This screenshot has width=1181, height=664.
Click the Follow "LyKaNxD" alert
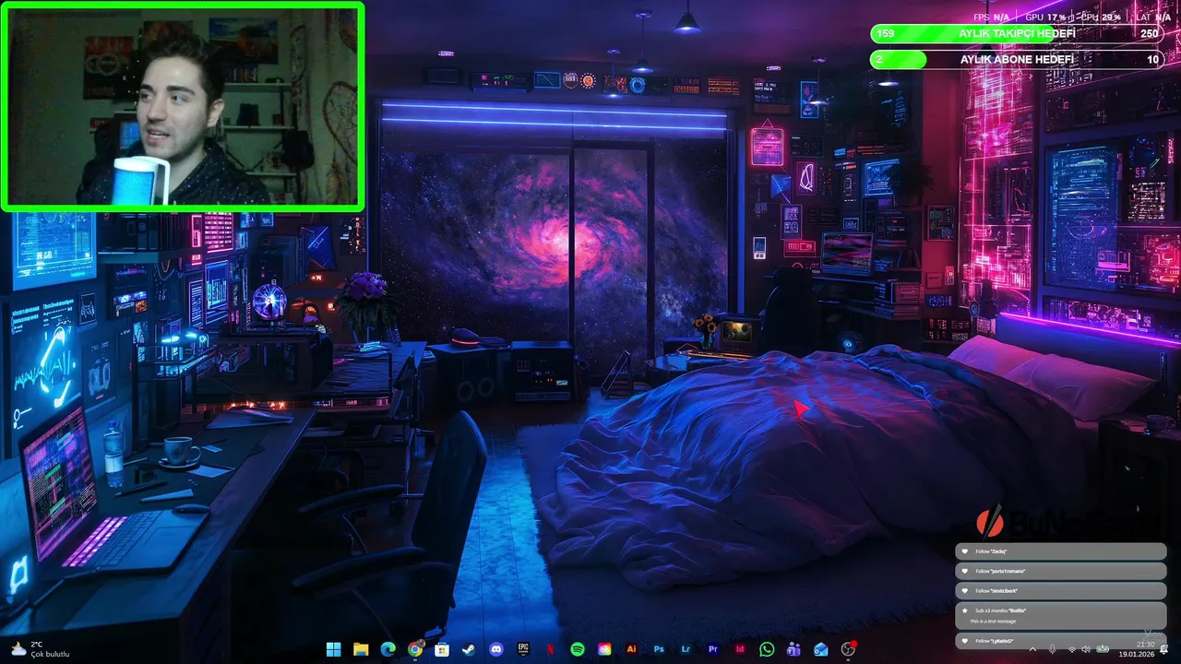point(1061,641)
